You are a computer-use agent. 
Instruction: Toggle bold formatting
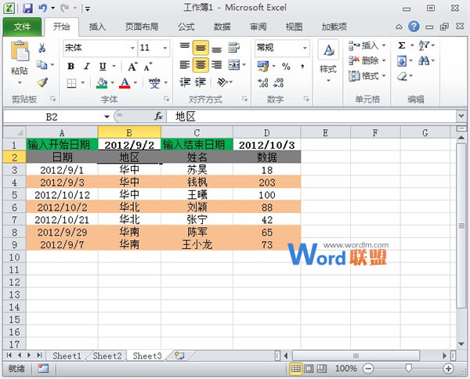70,66
